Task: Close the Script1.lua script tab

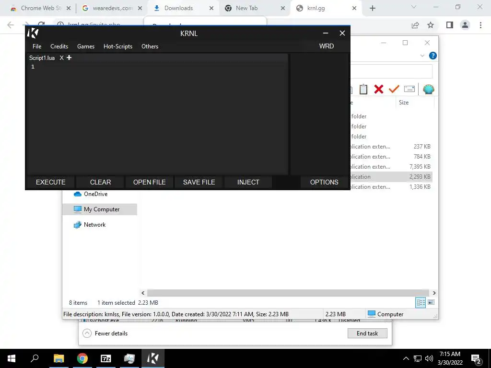Action: tap(62, 58)
